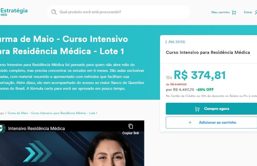Open the Intensivo Residência Médica video title
This screenshot has width=257, height=166.
[36, 128]
